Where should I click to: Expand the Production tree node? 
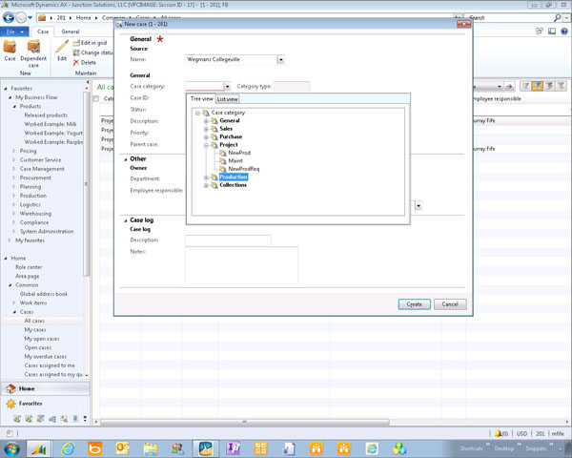tap(206, 177)
